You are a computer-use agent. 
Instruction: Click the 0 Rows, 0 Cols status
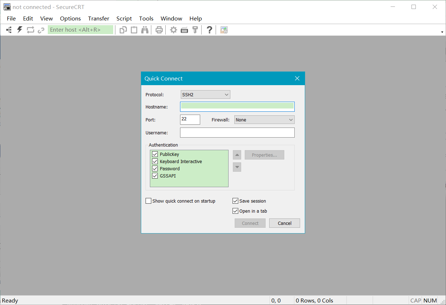click(x=314, y=301)
